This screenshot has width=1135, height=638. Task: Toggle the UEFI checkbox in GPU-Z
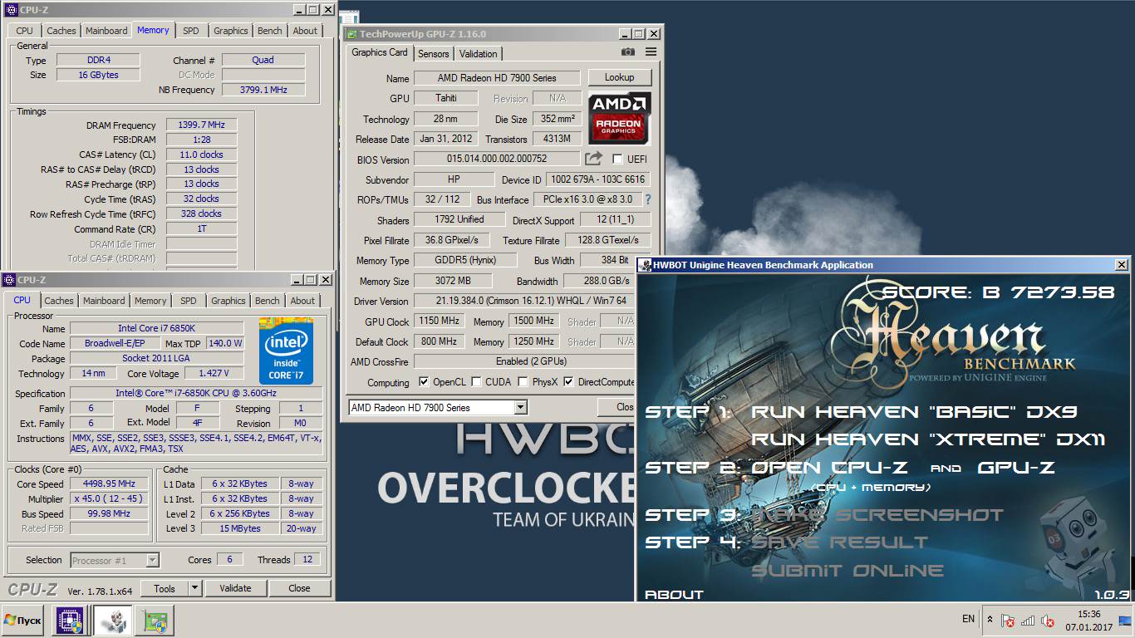pyautogui.click(x=617, y=159)
